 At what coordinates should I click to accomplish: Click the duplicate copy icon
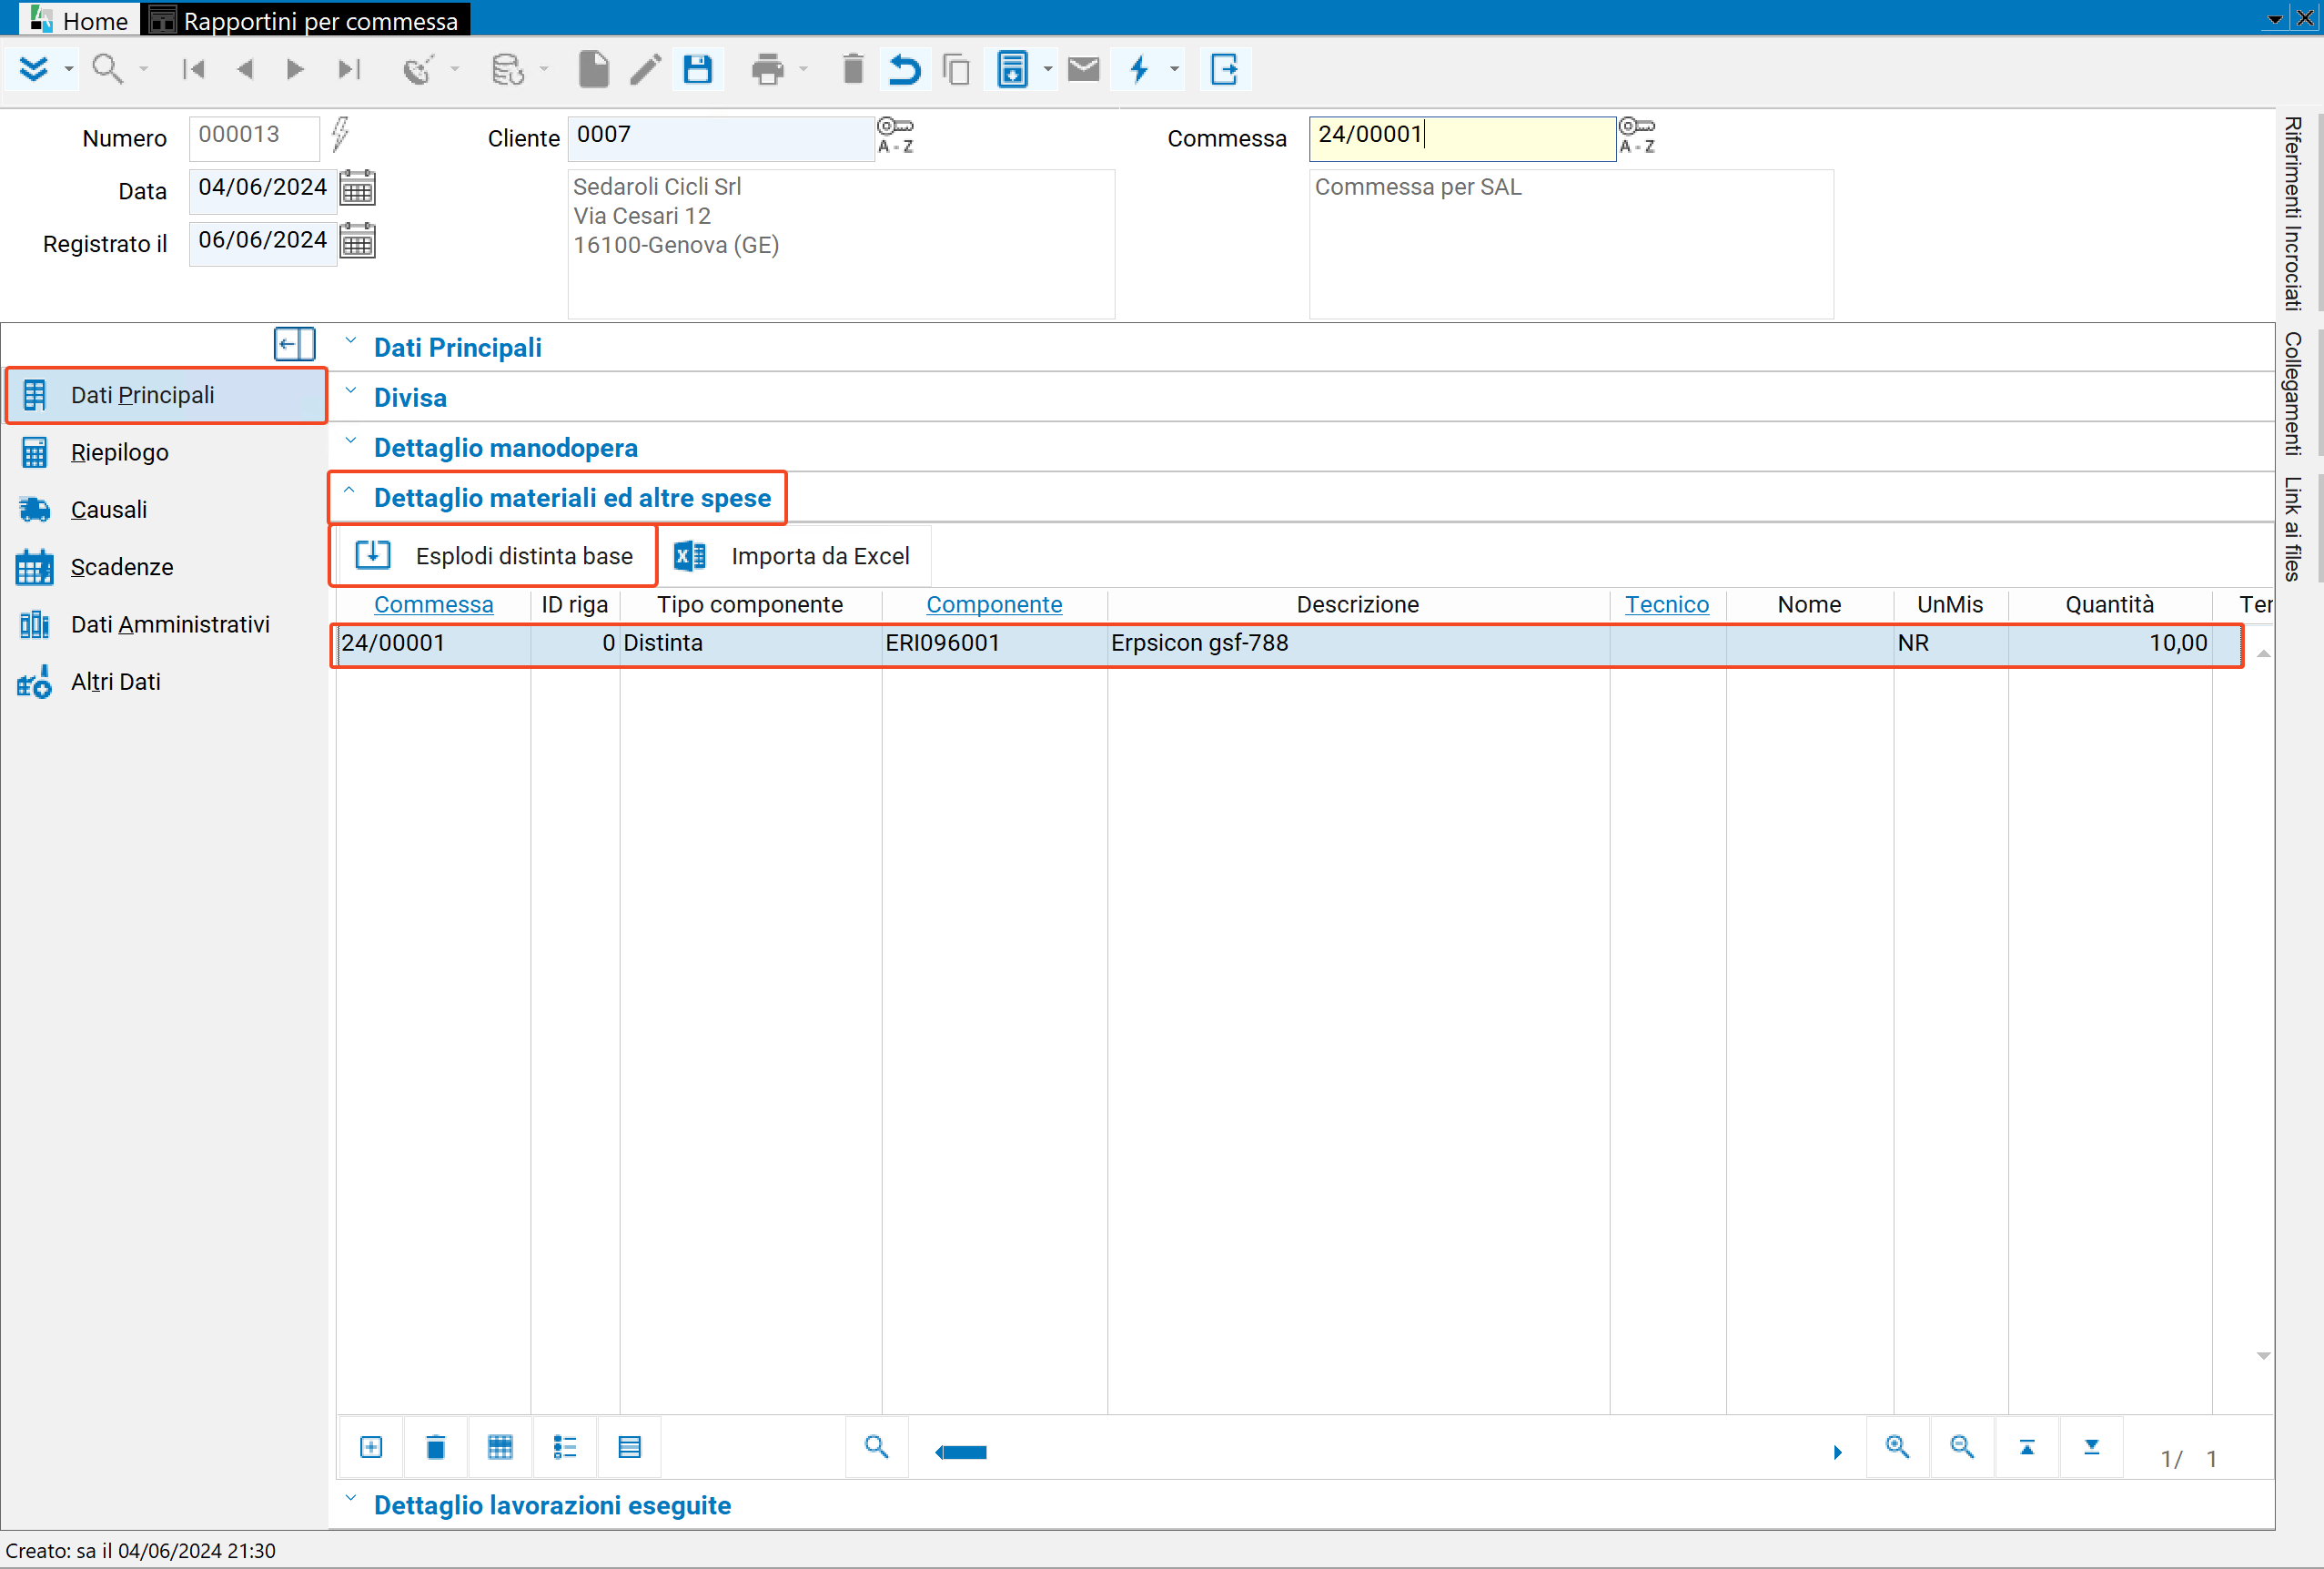[x=957, y=69]
